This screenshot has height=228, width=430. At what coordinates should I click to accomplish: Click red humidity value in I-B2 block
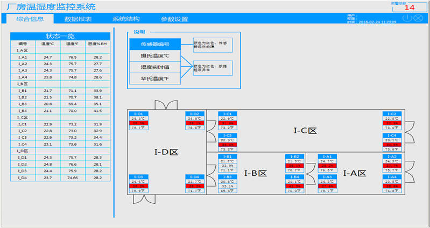(294, 166)
